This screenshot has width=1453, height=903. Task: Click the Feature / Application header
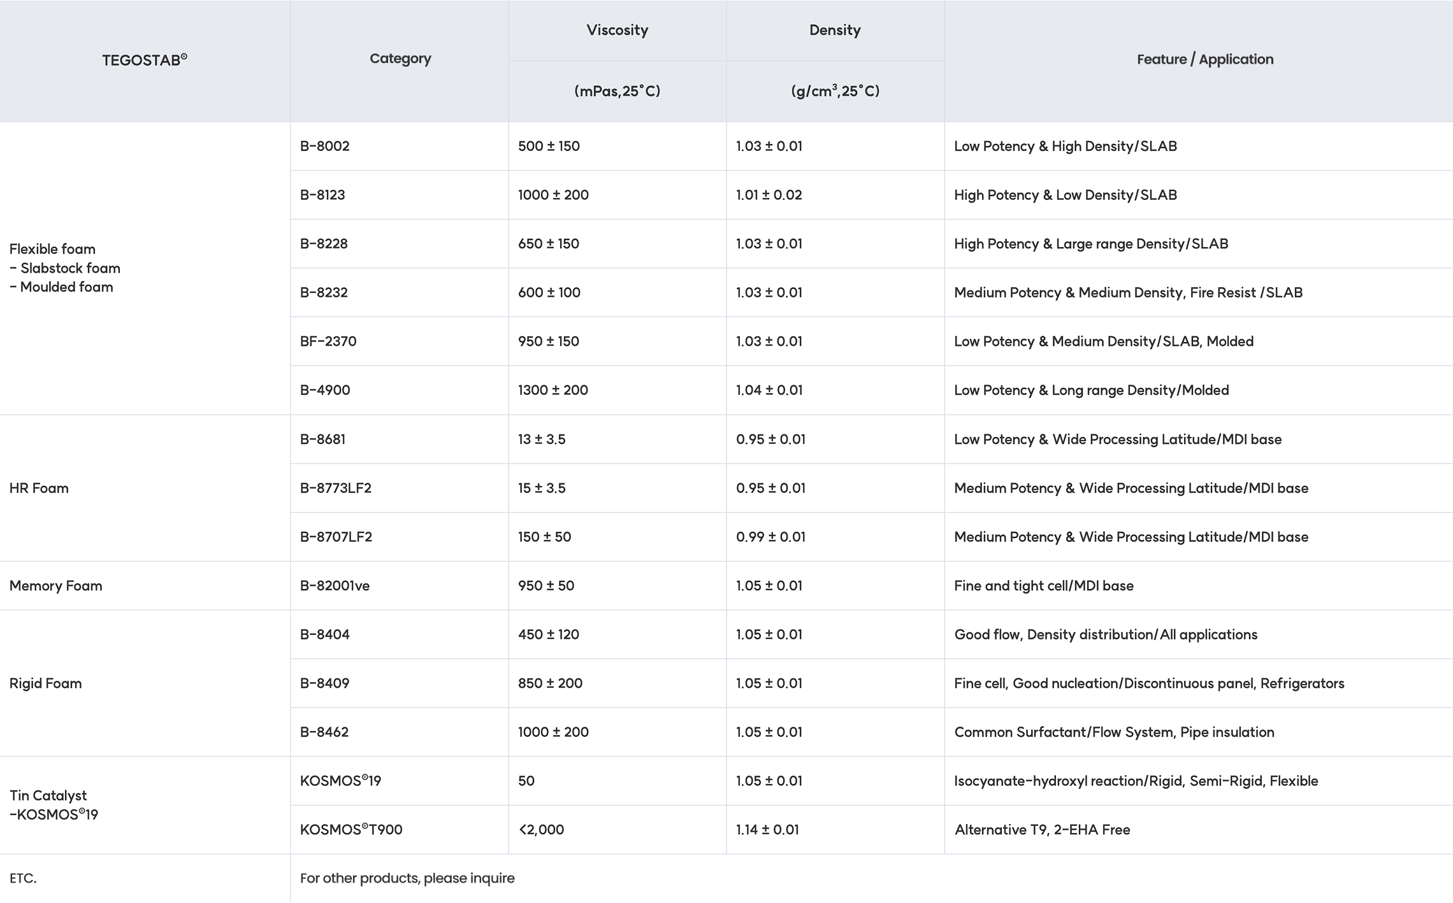click(1204, 59)
